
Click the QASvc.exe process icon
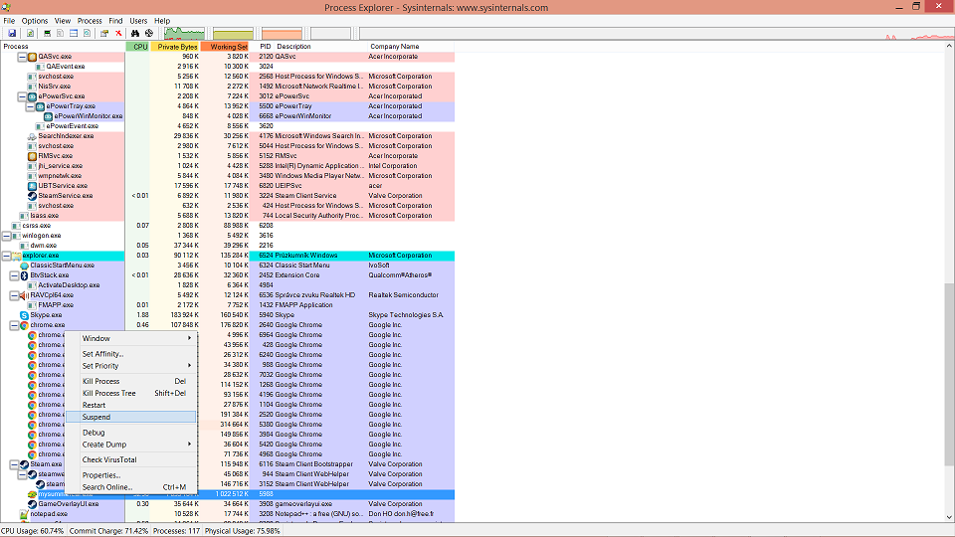click(32, 57)
